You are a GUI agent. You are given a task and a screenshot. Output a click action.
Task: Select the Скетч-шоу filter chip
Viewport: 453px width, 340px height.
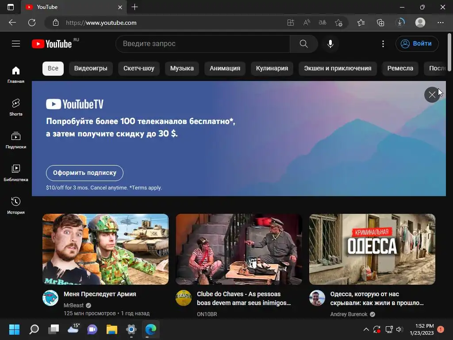[x=138, y=68]
